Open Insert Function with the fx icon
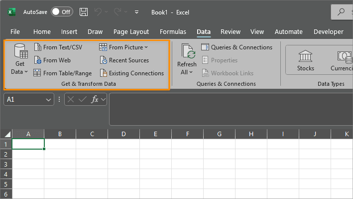The height and width of the screenshot is (199, 353). click(95, 99)
